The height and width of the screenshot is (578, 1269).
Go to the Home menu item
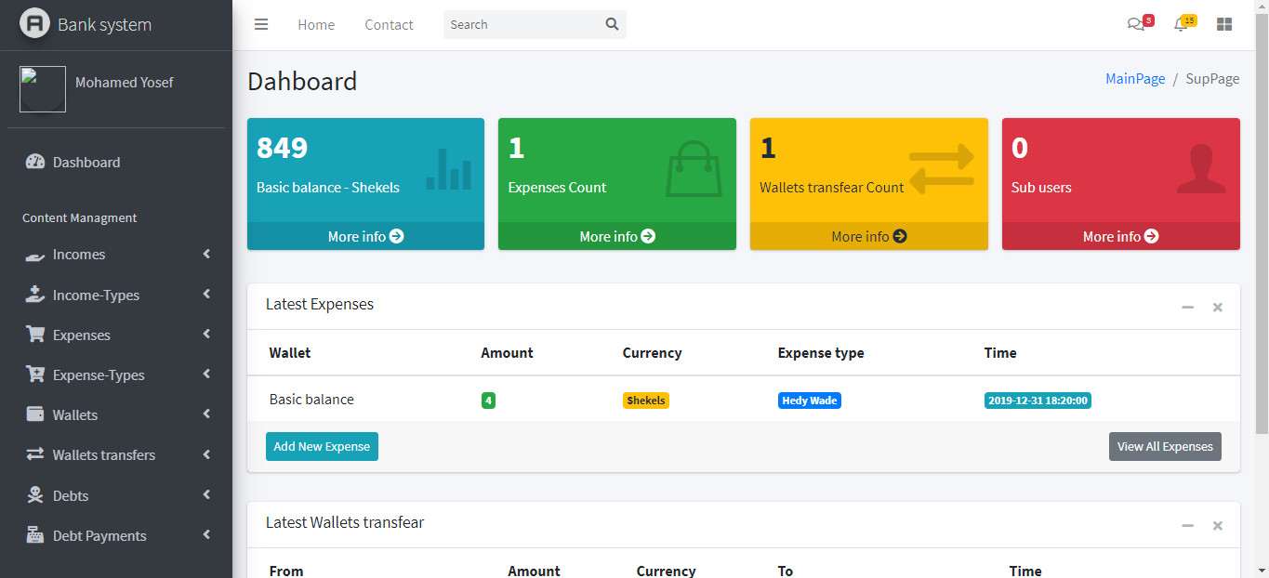pos(315,24)
